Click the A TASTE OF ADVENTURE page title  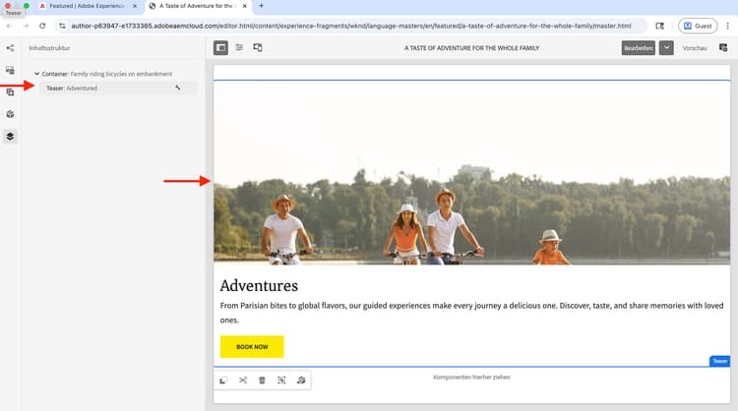pyautogui.click(x=471, y=48)
